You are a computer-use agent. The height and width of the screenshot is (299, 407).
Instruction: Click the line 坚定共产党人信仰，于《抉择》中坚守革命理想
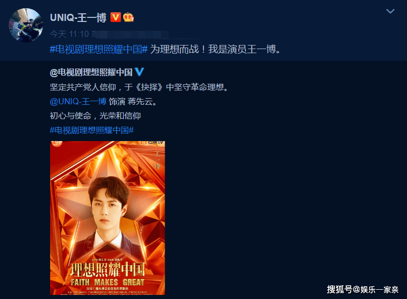click(139, 87)
